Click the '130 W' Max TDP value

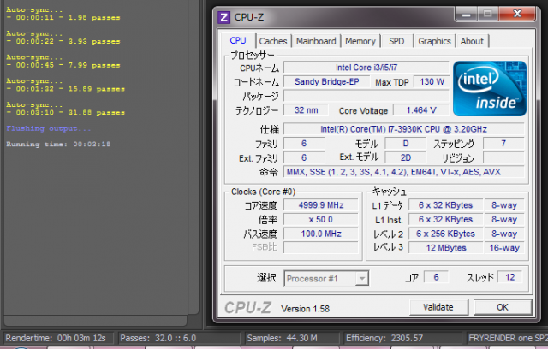[x=432, y=81]
